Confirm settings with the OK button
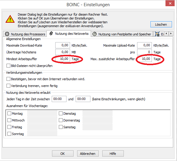Screen dimensions: 177x161 63,153
